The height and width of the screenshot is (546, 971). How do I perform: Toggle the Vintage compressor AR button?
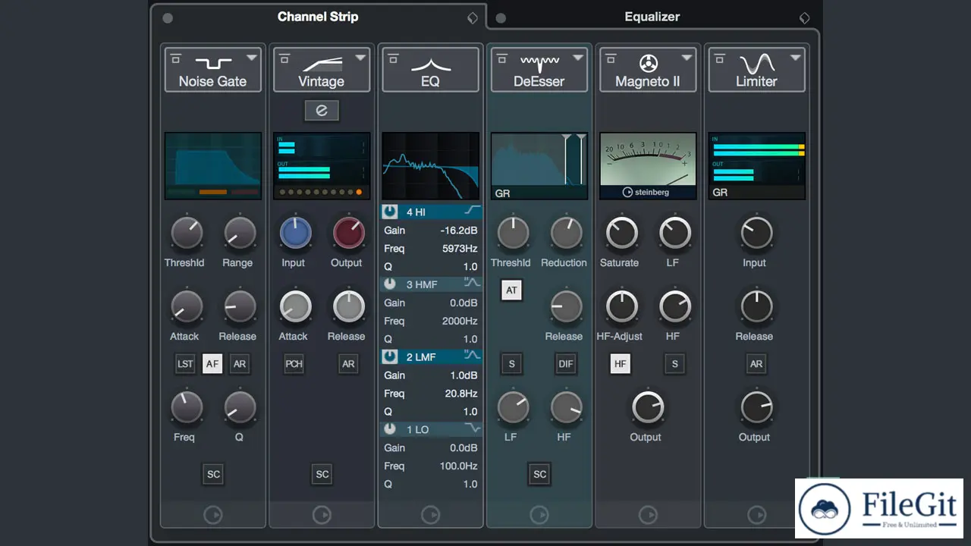click(348, 364)
